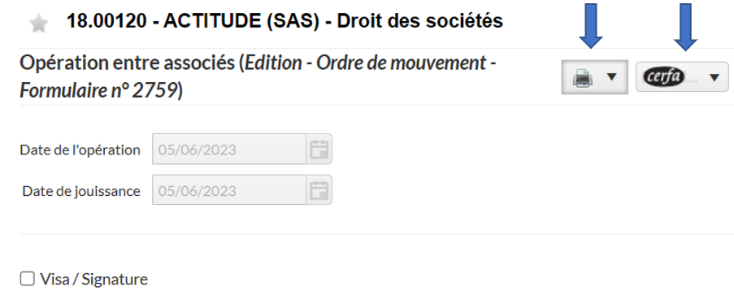Open calendar picker for Date de jouissance

click(319, 190)
